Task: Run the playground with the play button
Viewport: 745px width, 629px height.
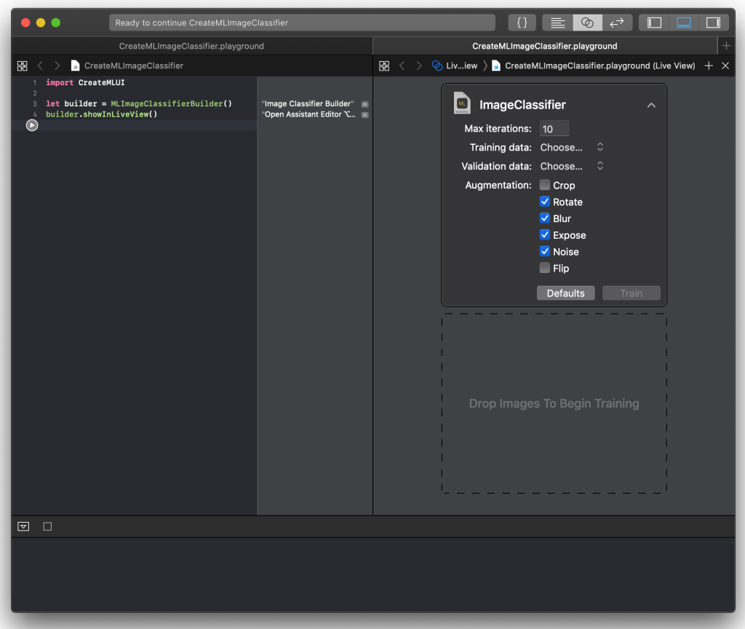Action: (x=32, y=125)
